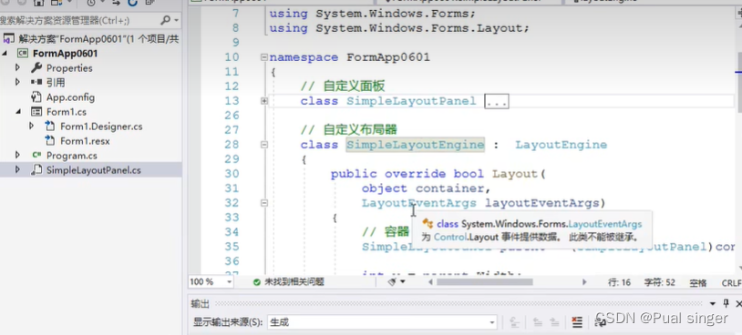Click the SimpleLayoutEngine identifier in code

pos(415,145)
